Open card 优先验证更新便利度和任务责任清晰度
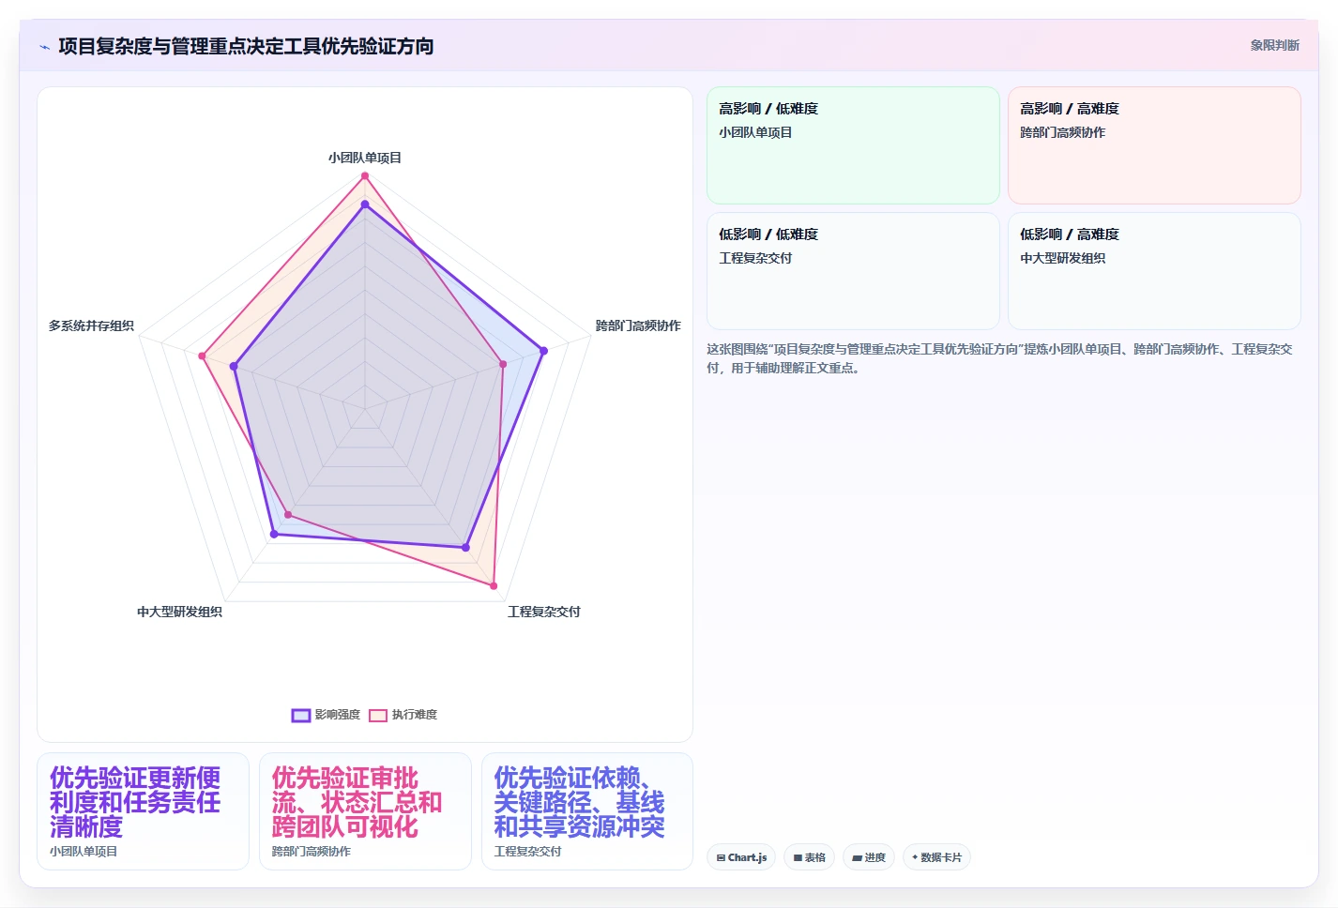The height and width of the screenshot is (908, 1338). [x=143, y=811]
